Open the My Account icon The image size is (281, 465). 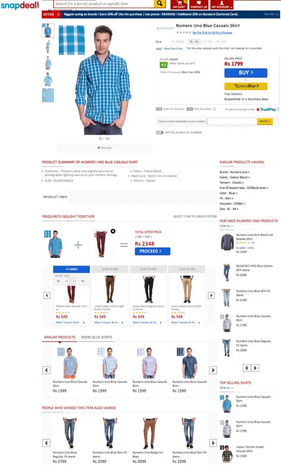(222, 5)
